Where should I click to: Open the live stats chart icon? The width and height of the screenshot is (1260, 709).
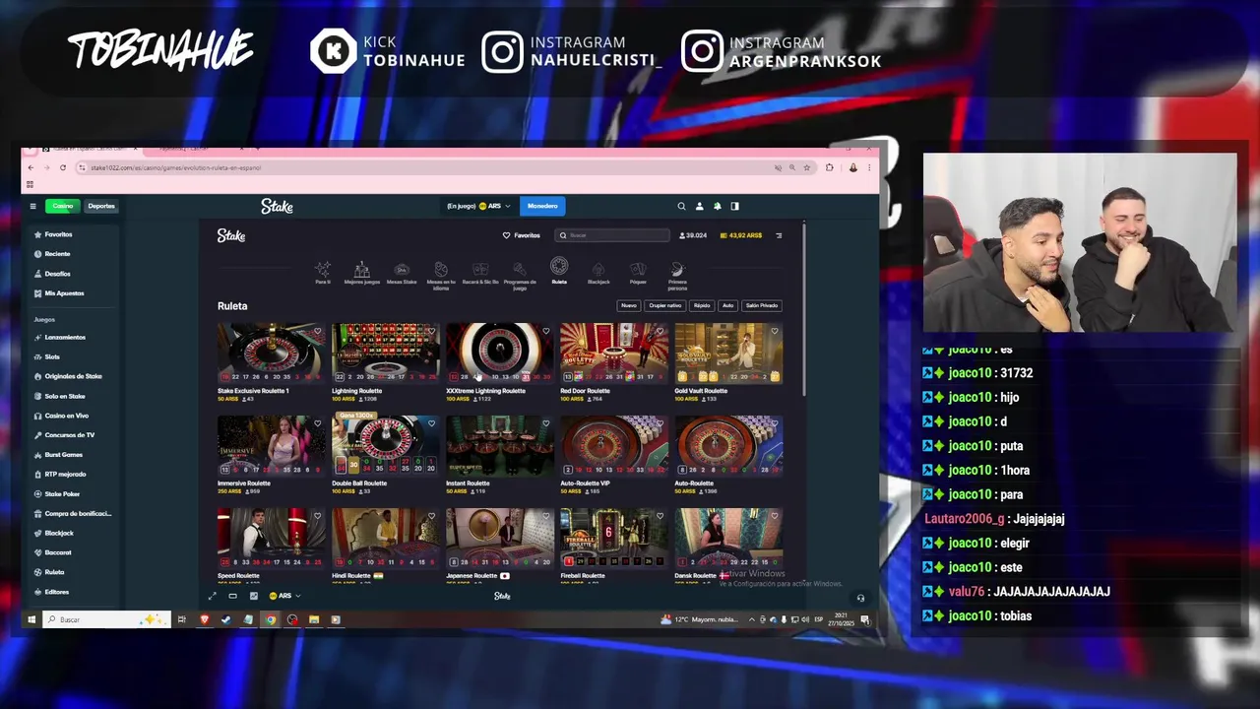(x=253, y=596)
